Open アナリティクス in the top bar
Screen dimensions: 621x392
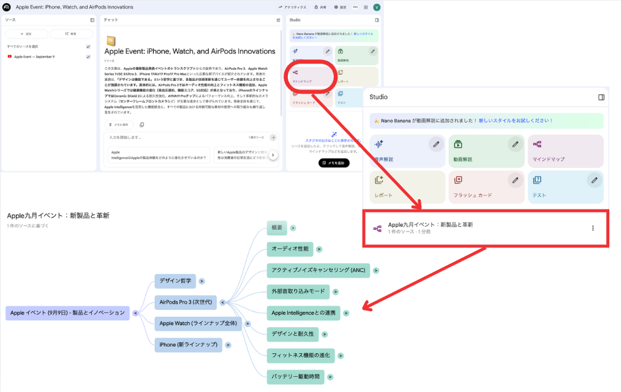tap(292, 7)
